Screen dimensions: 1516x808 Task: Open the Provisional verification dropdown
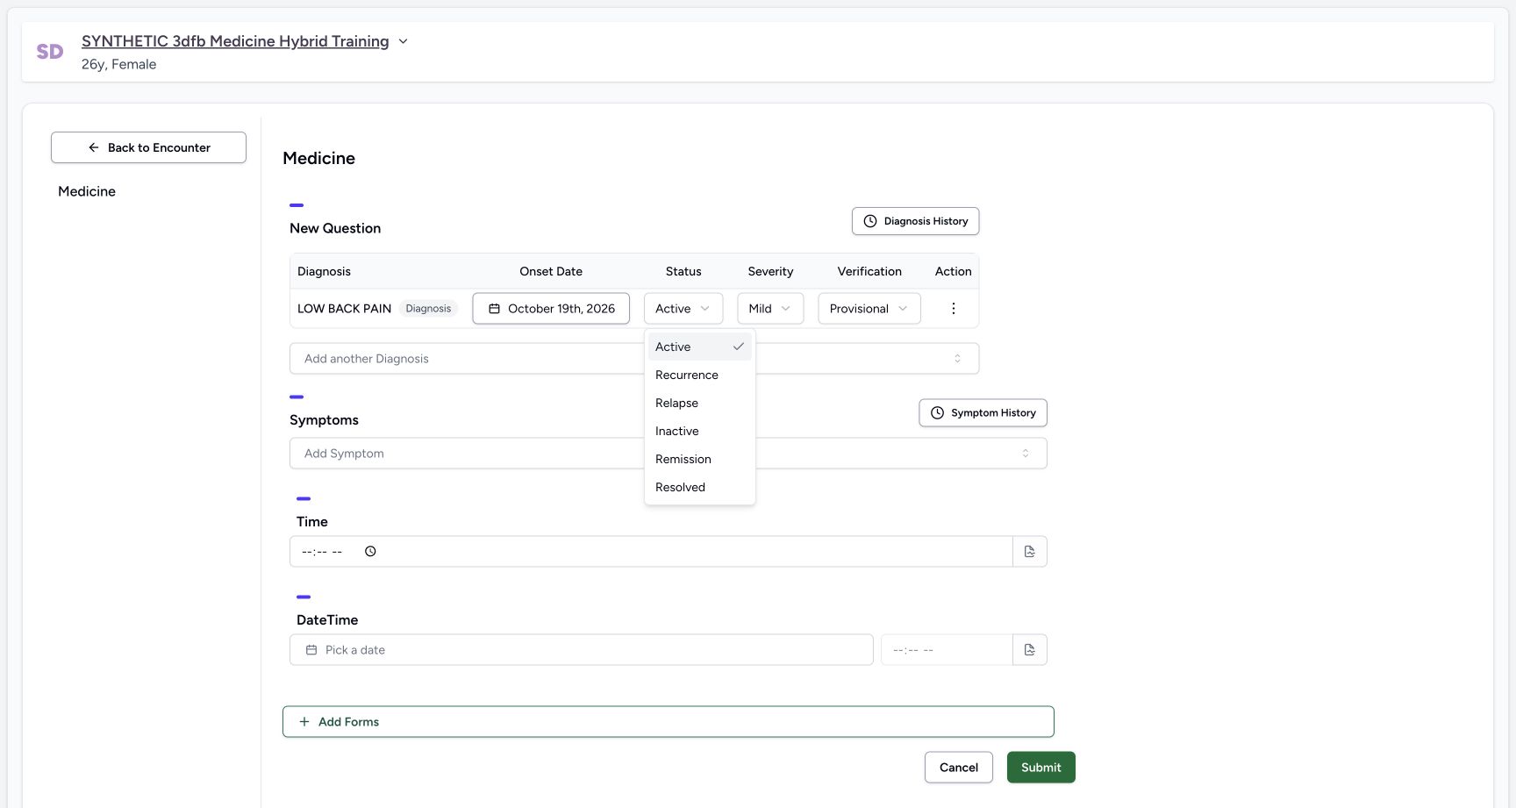(869, 309)
